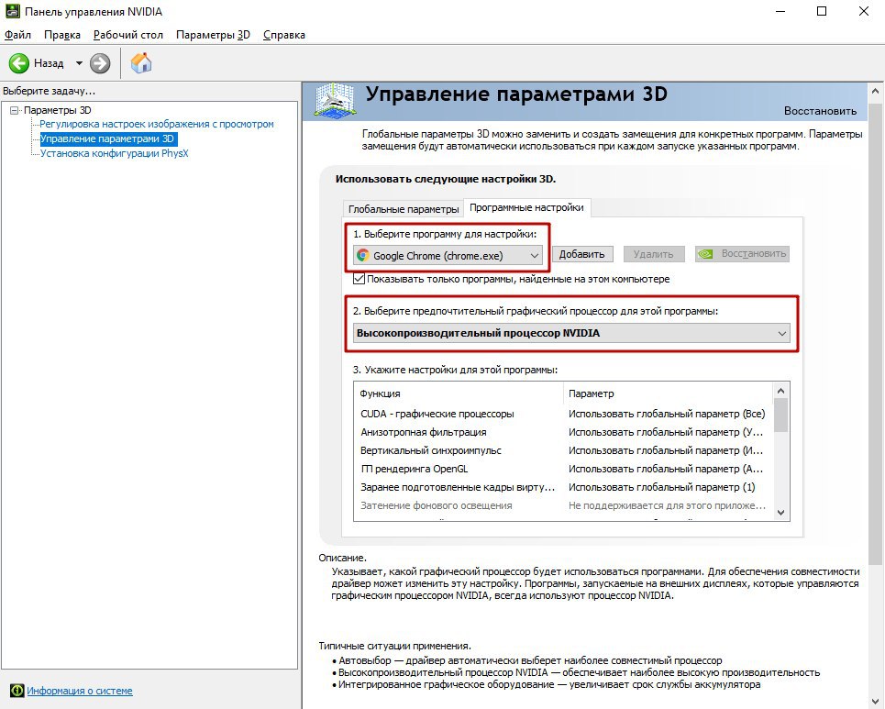Click the Функция column header

(459, 393)
